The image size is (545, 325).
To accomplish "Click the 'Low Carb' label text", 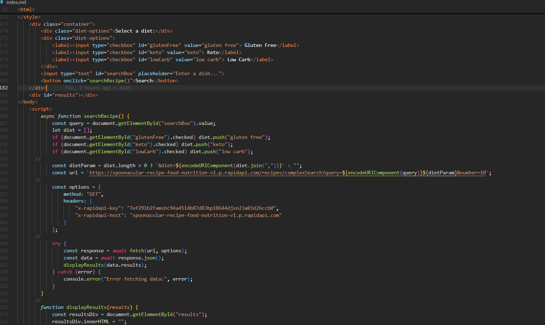I will click(x=239, y=60).
